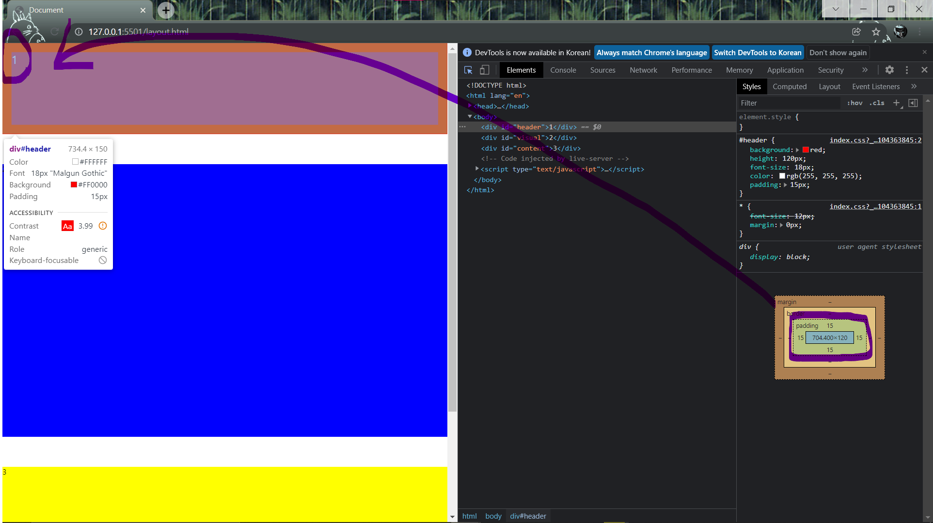Toggle computed styles sidebar icon
Image resolution: width=933 pixels, height=523 pixels.
click(x=913, y=103)
